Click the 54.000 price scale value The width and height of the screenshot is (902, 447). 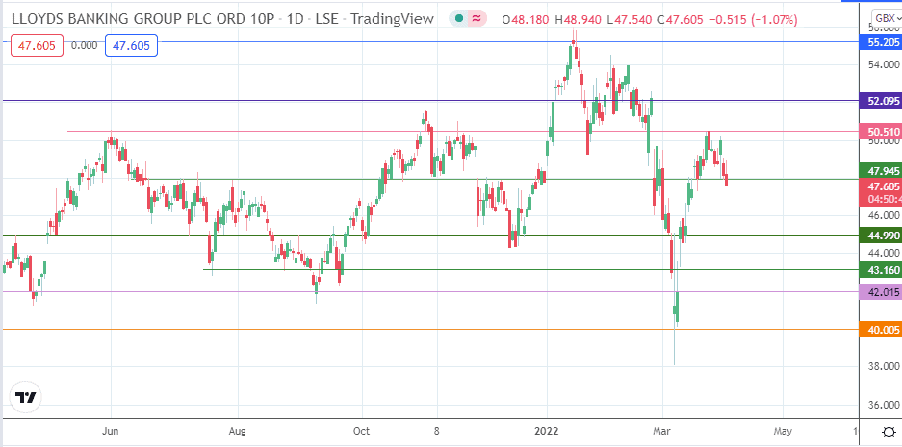[883, 65]
